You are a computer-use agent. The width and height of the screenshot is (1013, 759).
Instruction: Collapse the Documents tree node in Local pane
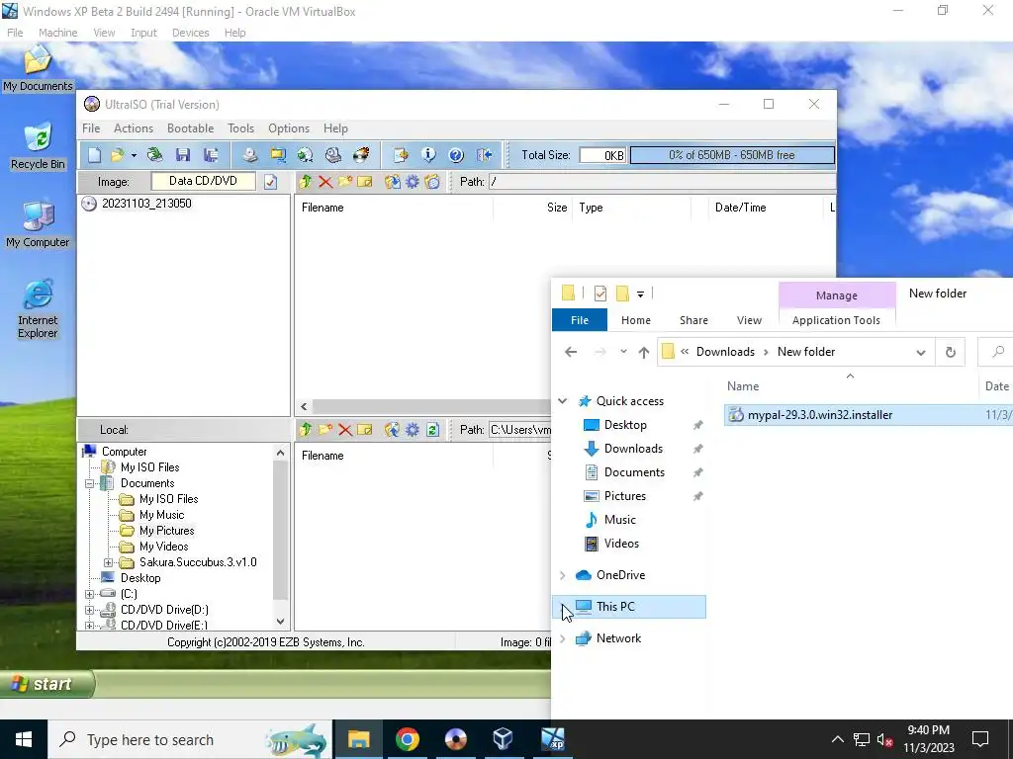coord(90,483)
